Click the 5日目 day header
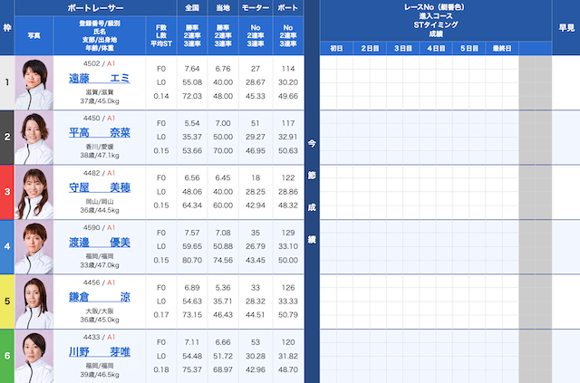This screenshot has height=383, width=580. [x=469, y=48]
